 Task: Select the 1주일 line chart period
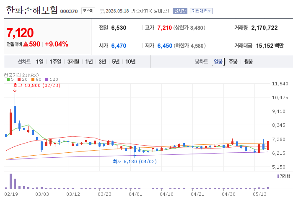[x=55, y=62]
